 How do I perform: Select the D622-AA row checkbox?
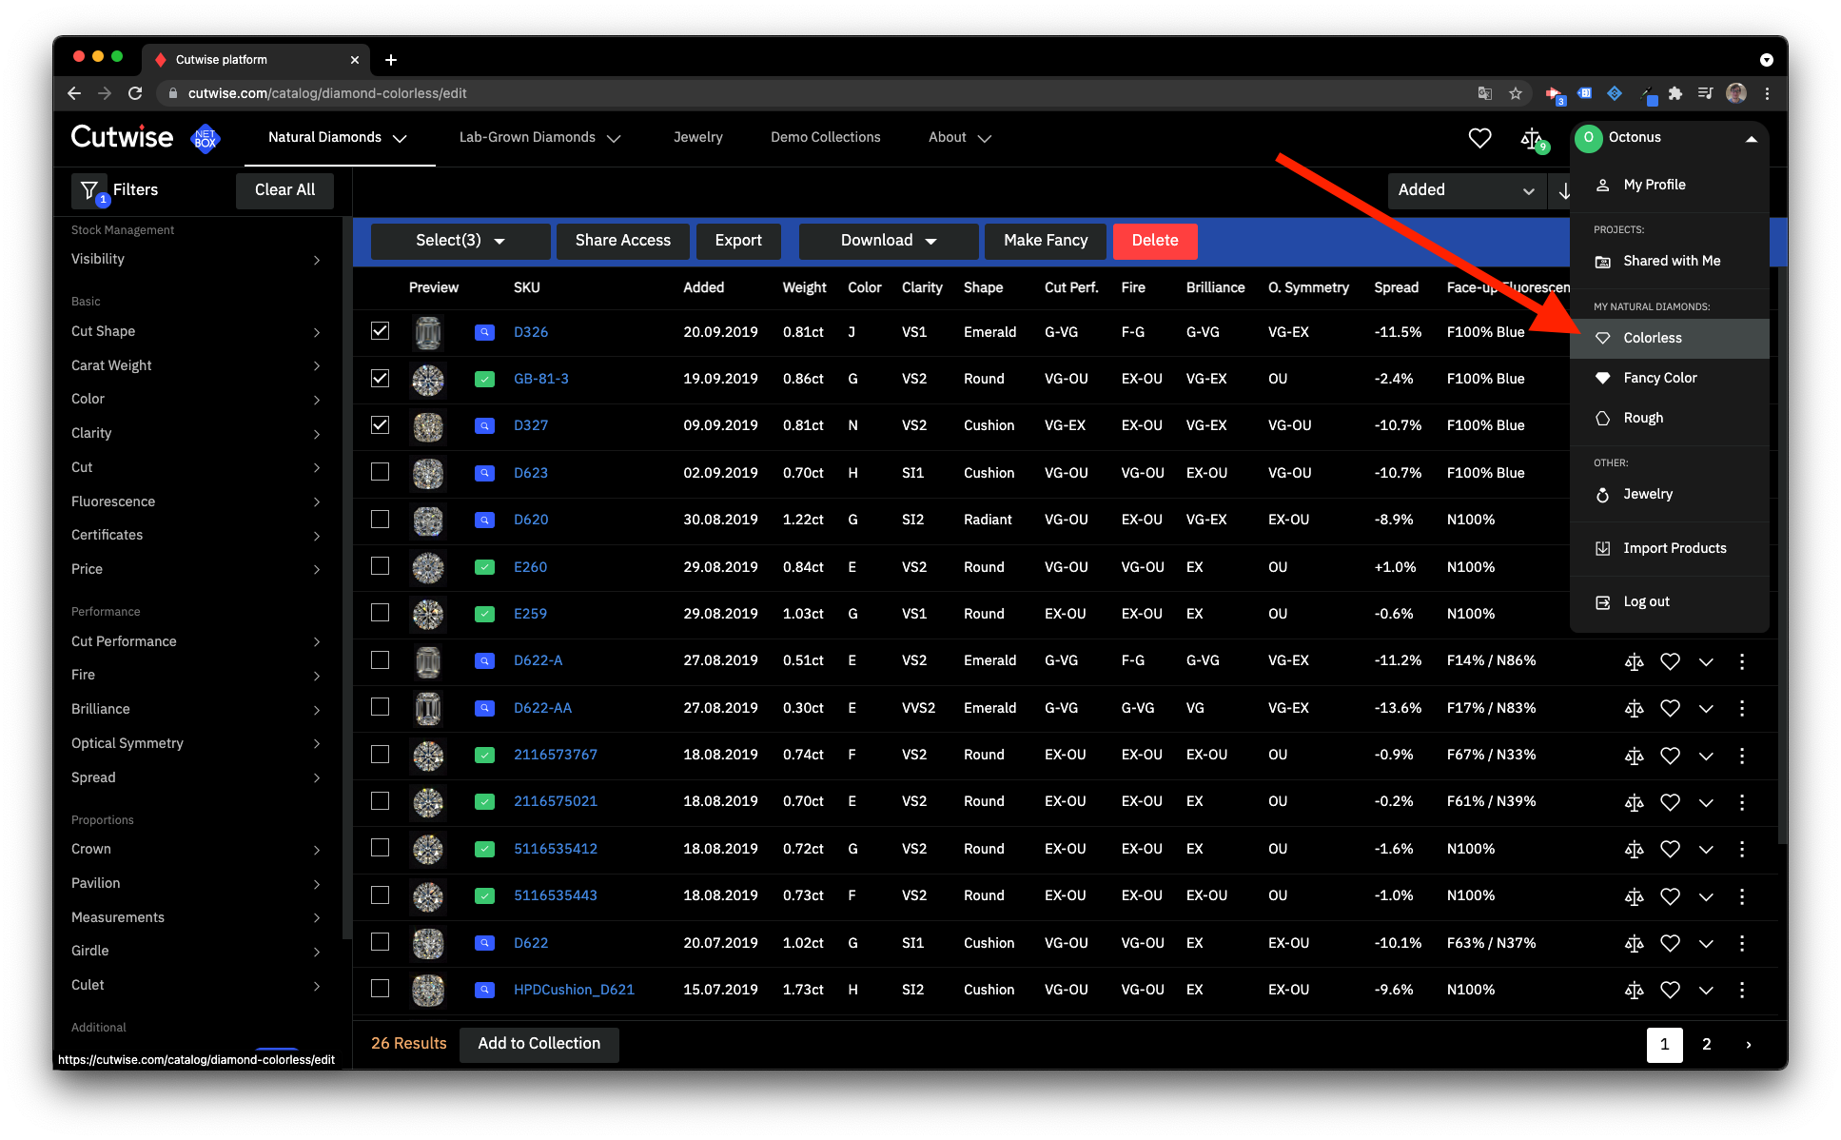381,707
